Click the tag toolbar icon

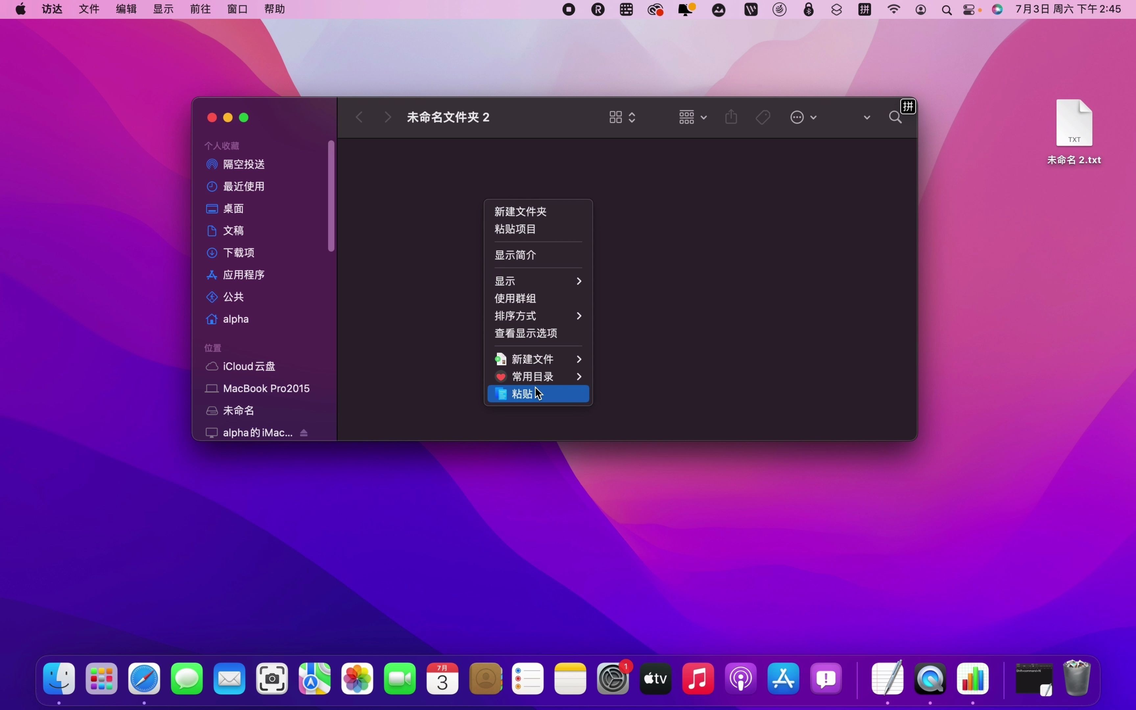click(761, 117)
